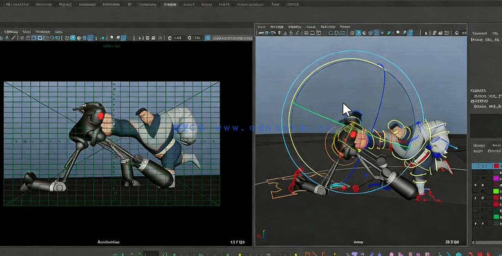Toggle visibility box of the selected top layer

click(x=475, y=166)
